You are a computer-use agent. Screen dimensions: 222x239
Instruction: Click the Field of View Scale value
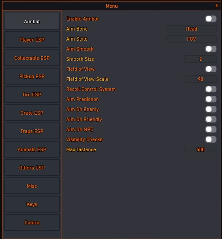click(201, 79)
